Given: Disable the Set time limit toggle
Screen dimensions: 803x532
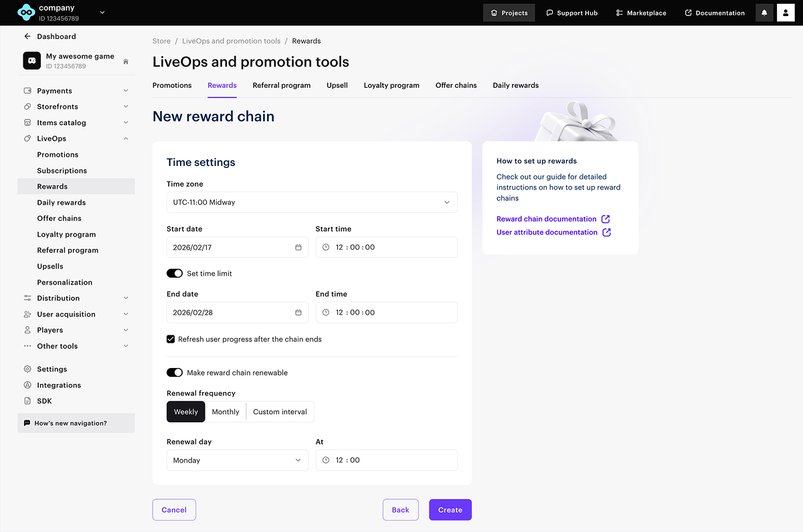Looking at the screenshot, I should point(175,274).
